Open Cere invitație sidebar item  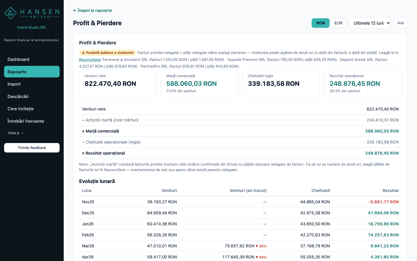(32, 109)
